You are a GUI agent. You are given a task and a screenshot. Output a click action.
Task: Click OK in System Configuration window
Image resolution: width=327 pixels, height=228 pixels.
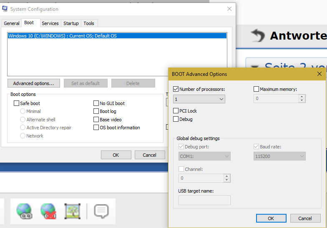[x=116, y=155]
